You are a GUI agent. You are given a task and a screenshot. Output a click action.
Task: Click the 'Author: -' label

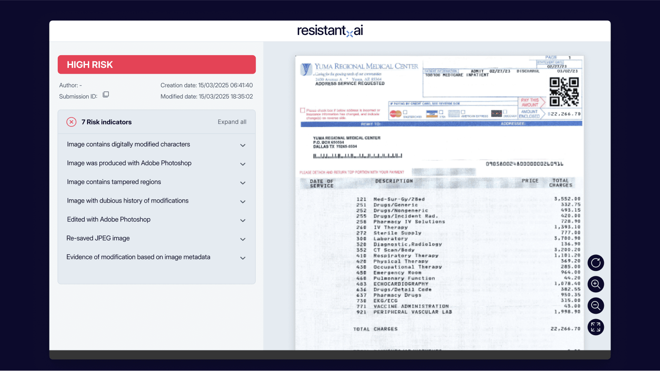click(x=71, y=85)
